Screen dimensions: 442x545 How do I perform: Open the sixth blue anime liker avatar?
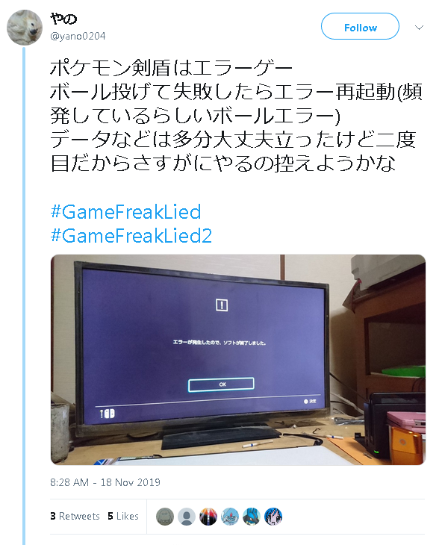[x=273, y=517]
